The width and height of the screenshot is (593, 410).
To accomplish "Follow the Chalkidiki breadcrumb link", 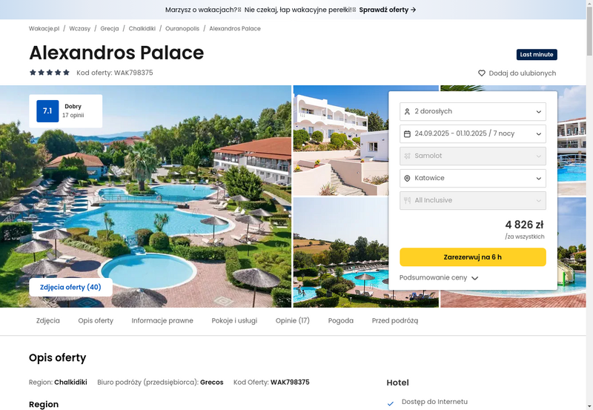I will pos(142,28).
